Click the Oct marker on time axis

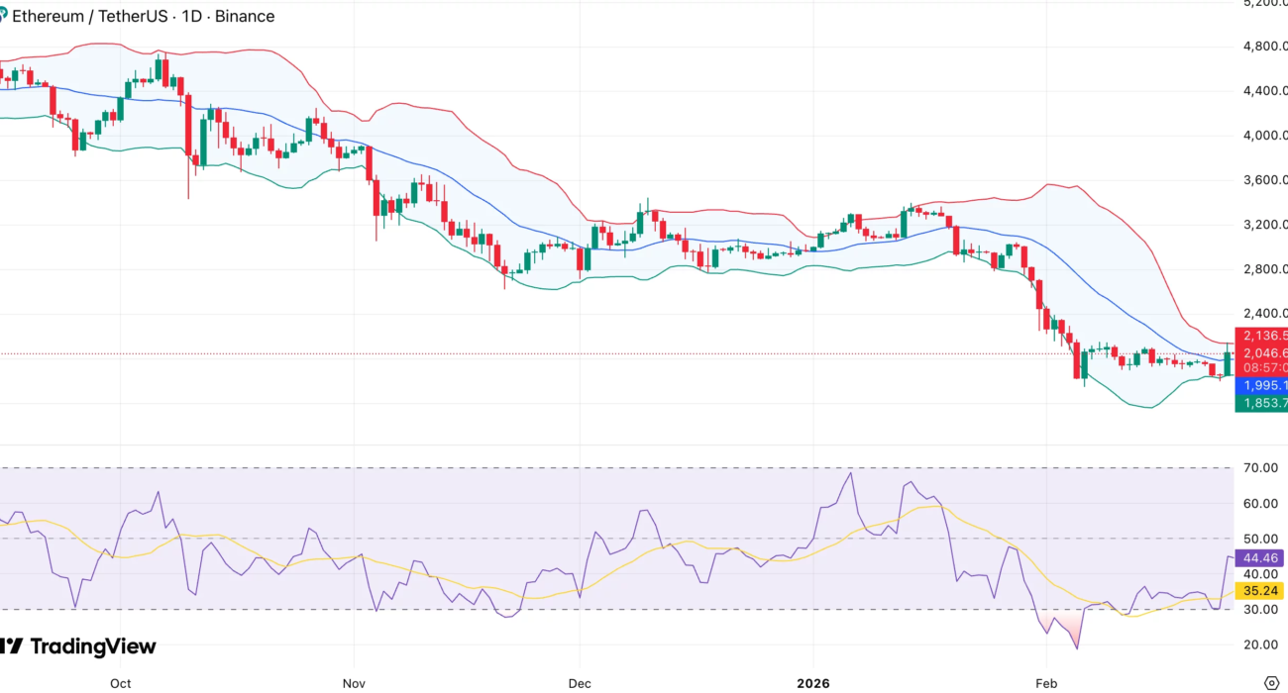(121, 683)
